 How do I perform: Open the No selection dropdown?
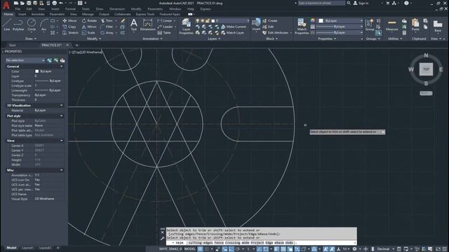[x=25, y=60]
